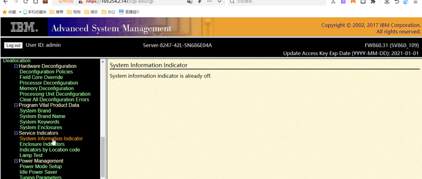This screenshot has width=422, height=179.
Task: Open Indicators by Location code
Action: [50, 150]
